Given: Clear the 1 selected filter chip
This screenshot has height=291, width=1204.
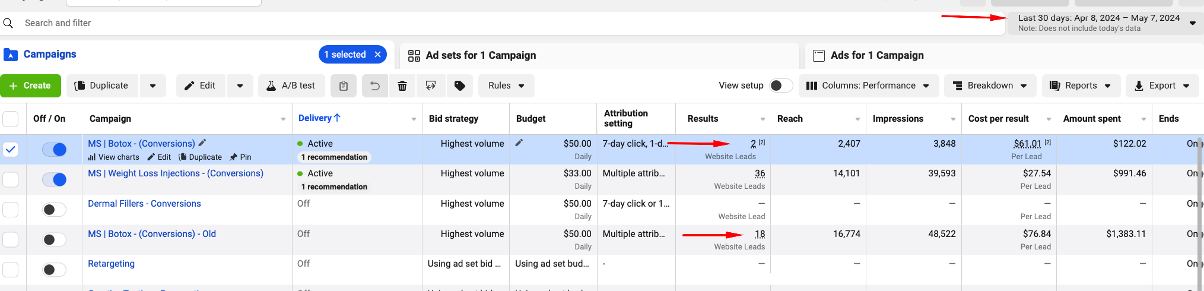Looking at the screenshot, I should coord(377,55).
